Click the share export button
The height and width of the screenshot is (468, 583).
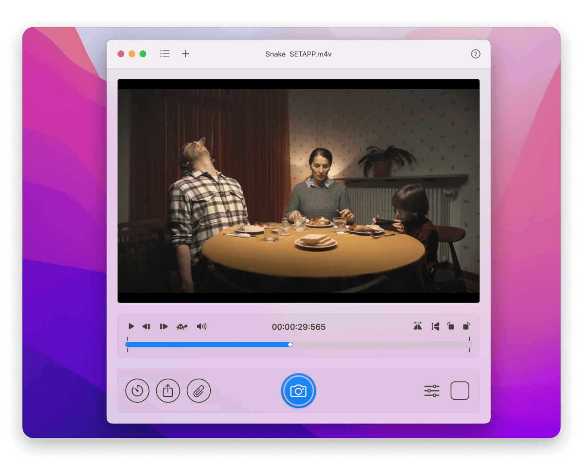[168, 391]
